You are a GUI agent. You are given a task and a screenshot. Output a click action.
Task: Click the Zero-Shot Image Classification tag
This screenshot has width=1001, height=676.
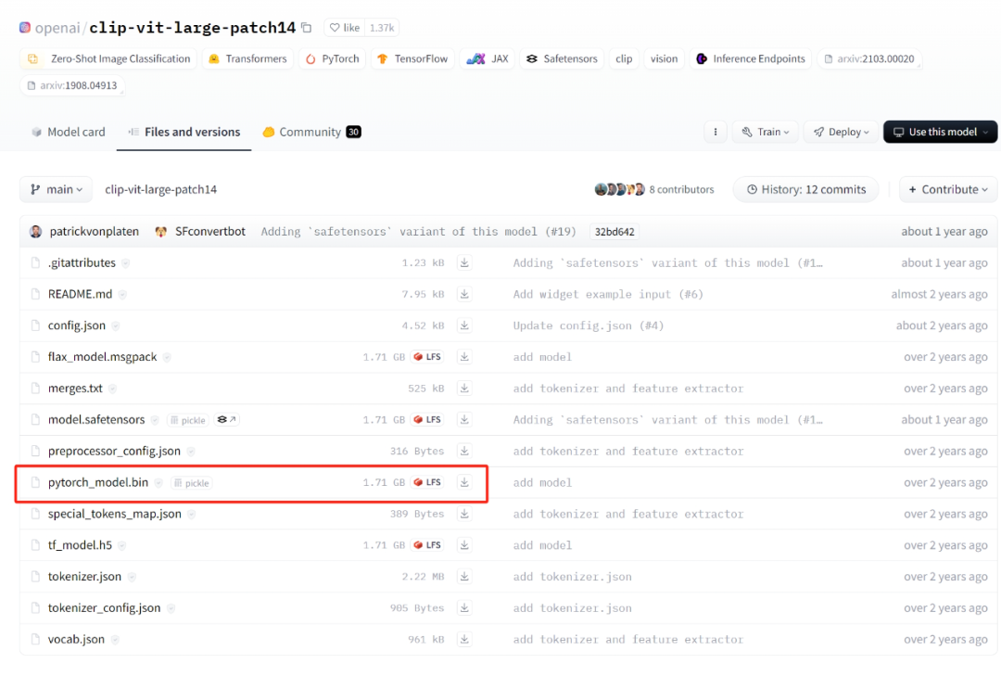click(108, 58)
